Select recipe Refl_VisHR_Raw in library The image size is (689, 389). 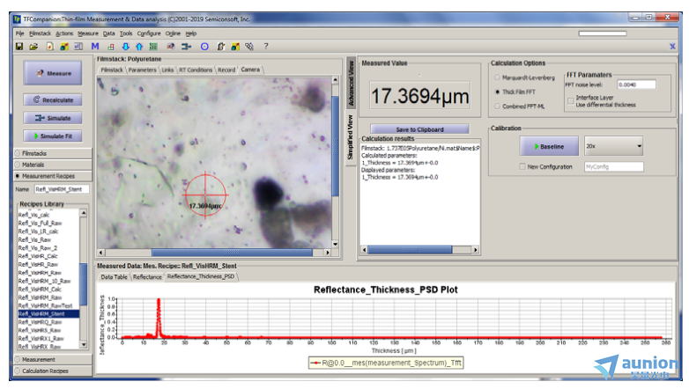(x=38, y=264)
